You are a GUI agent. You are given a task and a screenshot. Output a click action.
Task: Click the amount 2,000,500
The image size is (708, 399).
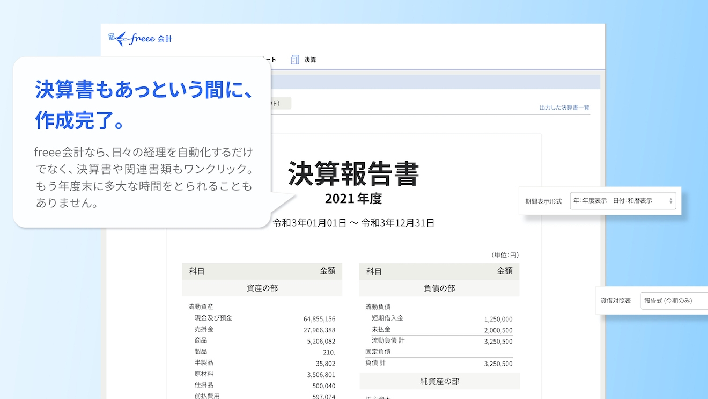pyautogui.click(x=498, y=330)
